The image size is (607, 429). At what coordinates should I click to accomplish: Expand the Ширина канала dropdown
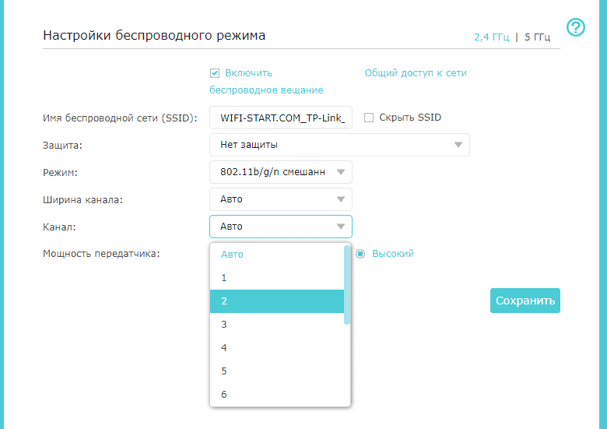(x=281, y=199)
